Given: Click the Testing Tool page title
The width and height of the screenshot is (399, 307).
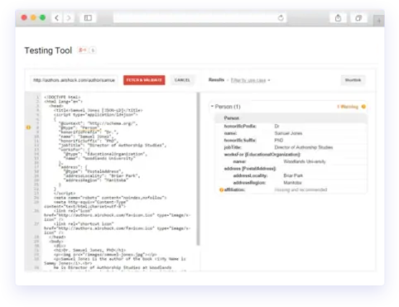Looking at the screenshot, I should 48,50.
